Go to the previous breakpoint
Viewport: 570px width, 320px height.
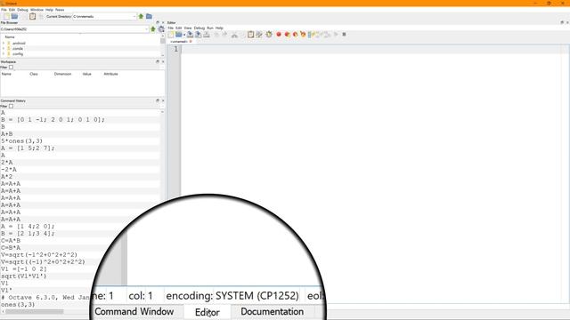click(295, 35)
